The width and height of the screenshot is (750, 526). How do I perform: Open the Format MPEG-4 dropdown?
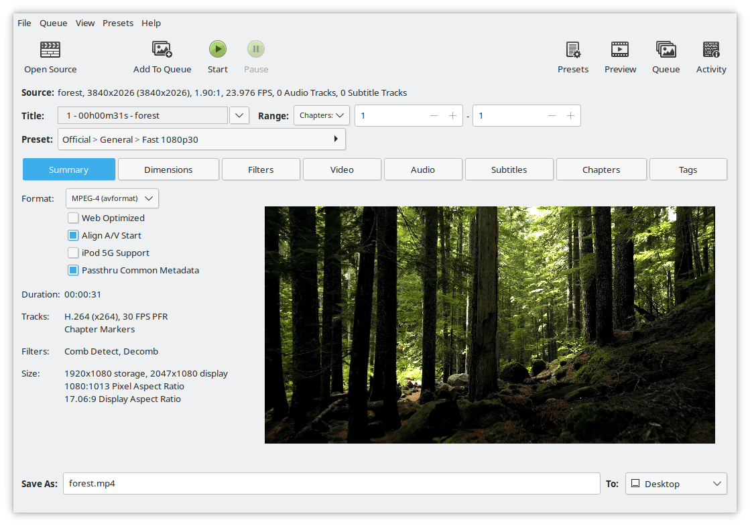click(x=112, y=198)
